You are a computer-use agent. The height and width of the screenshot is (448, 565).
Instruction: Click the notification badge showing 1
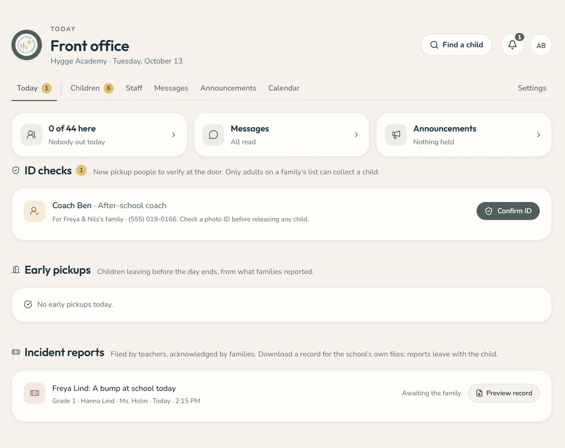pyautogui.click(x=519, y=37)
